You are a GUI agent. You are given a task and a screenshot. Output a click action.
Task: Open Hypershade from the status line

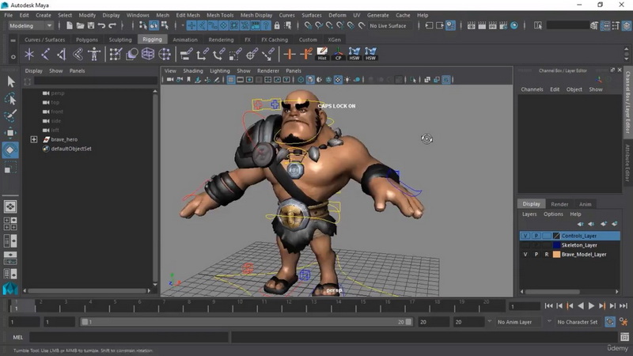[x=514, y=25]
